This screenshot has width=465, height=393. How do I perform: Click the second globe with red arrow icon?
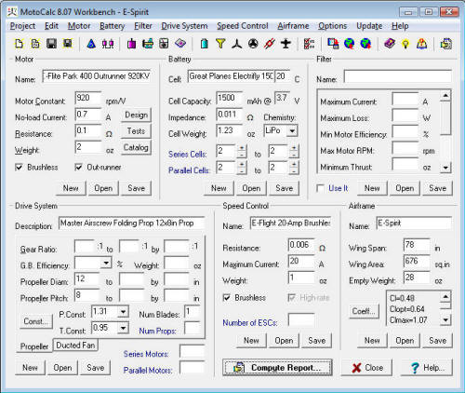point(365,44)
